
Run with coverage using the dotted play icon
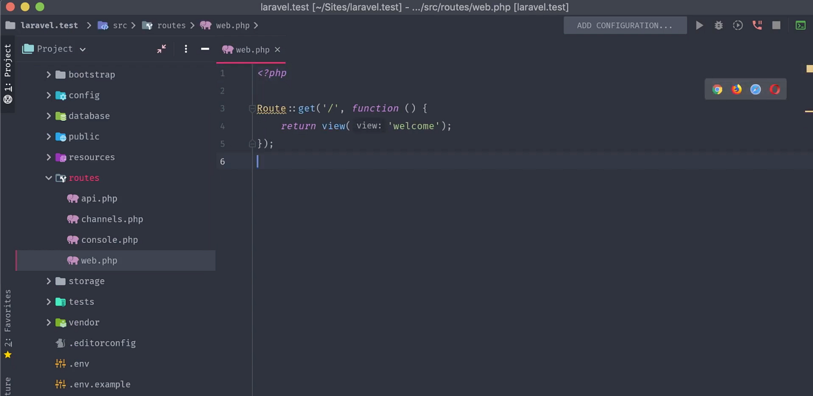(738, 25)
